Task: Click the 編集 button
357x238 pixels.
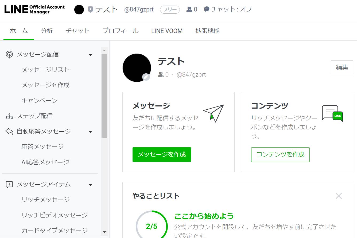Action: [342, 68]
